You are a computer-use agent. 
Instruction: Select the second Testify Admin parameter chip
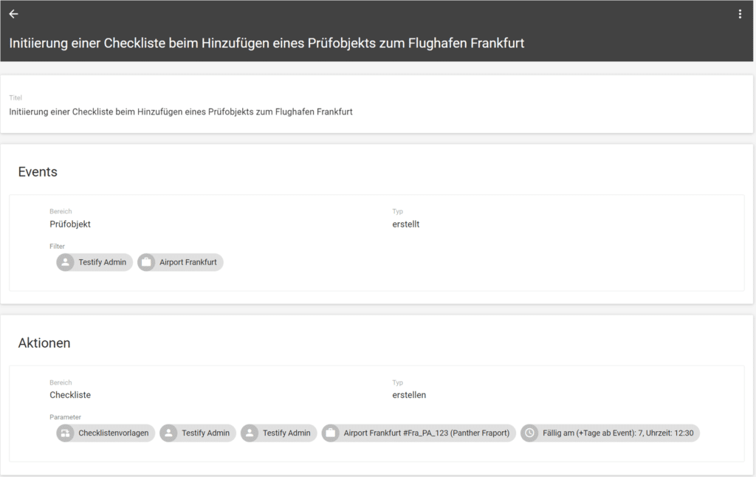point(278,433)
